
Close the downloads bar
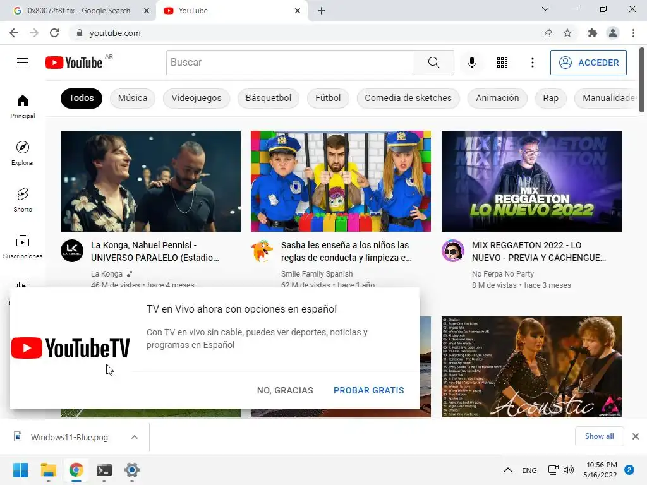636,436
